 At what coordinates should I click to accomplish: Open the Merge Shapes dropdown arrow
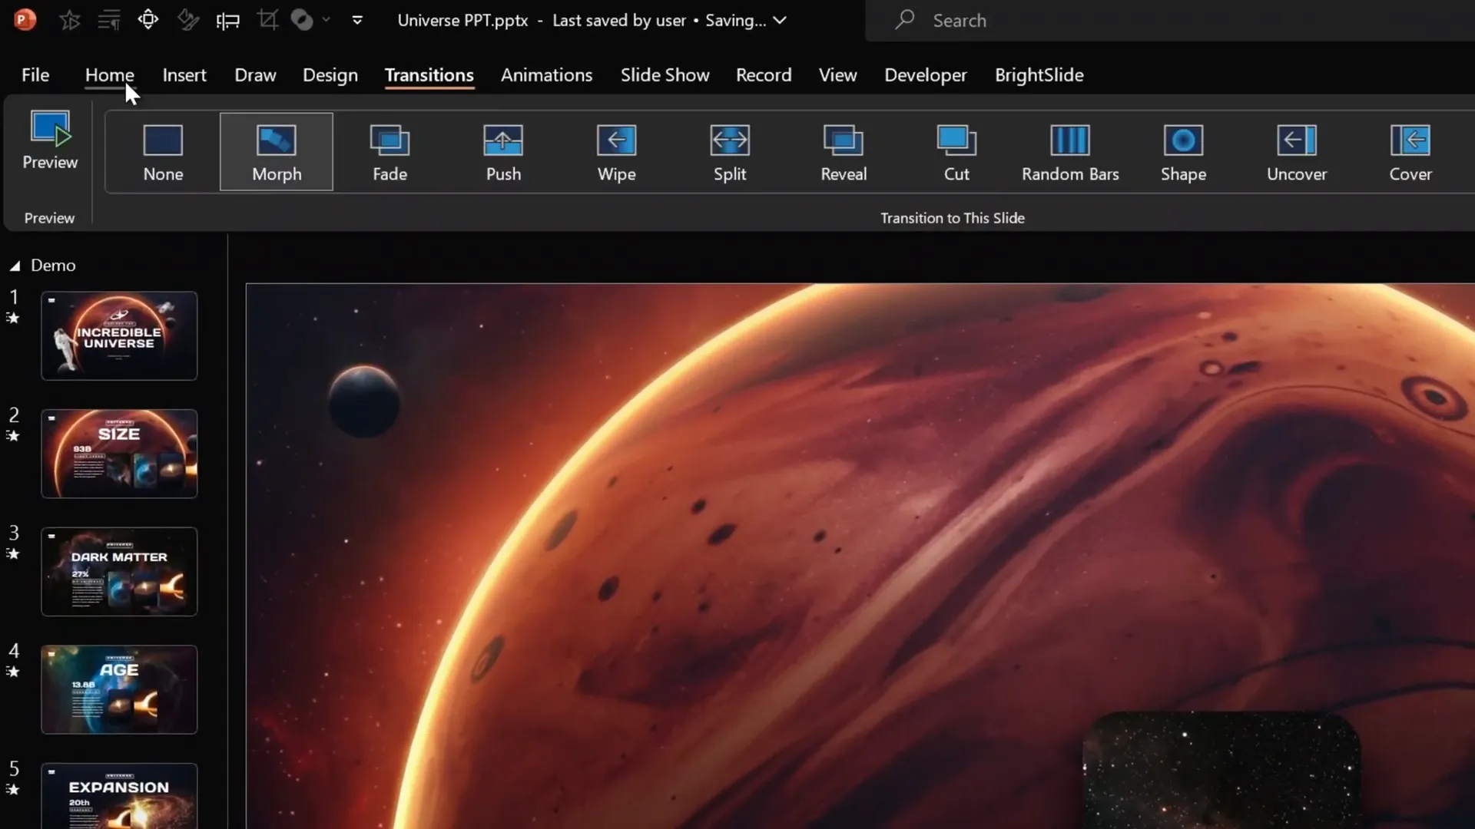(x=326, y=20)
